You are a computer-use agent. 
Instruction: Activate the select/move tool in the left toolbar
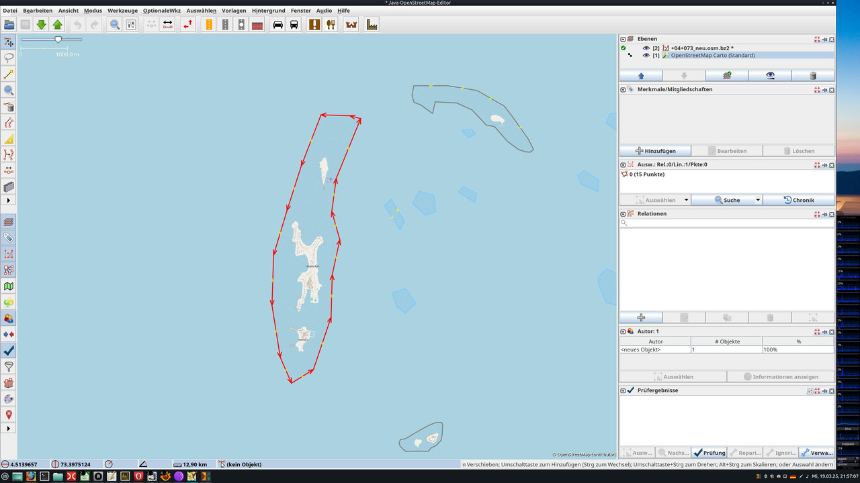(9, 42)
